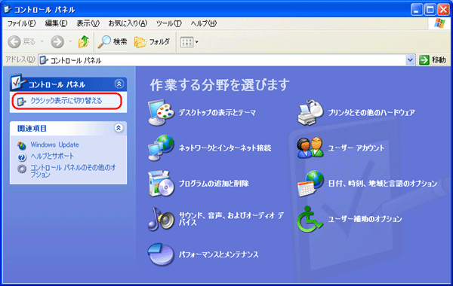Open the ツール(T) menu

(168, 23)
